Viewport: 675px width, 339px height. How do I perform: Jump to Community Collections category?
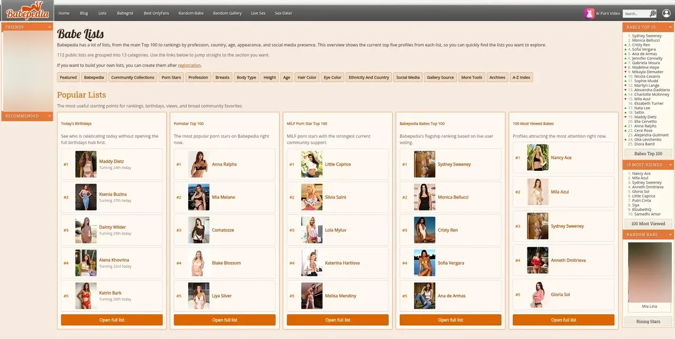pyautogui.click(x=133, y=78)
